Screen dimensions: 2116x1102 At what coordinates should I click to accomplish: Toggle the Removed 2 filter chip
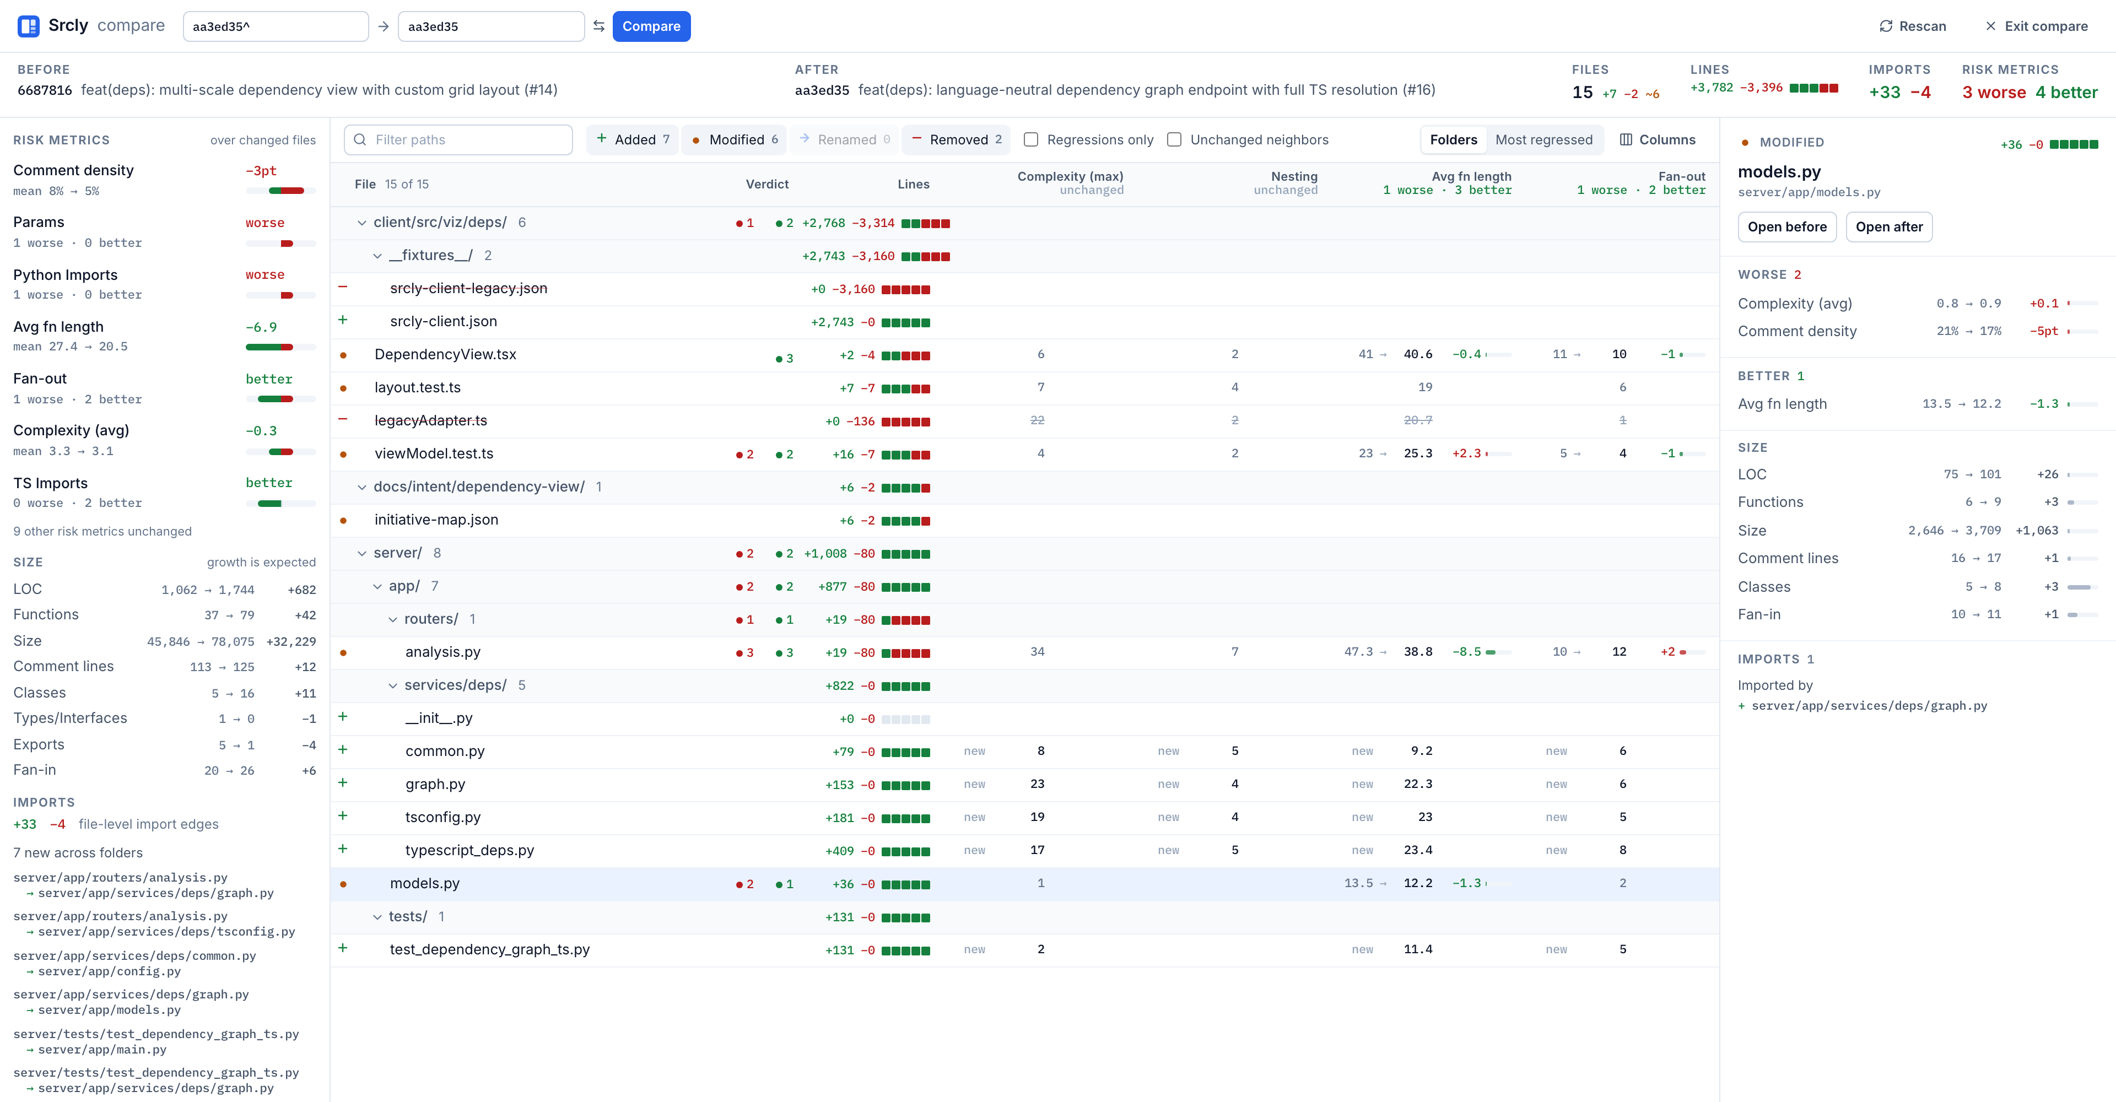click(956, 139)
